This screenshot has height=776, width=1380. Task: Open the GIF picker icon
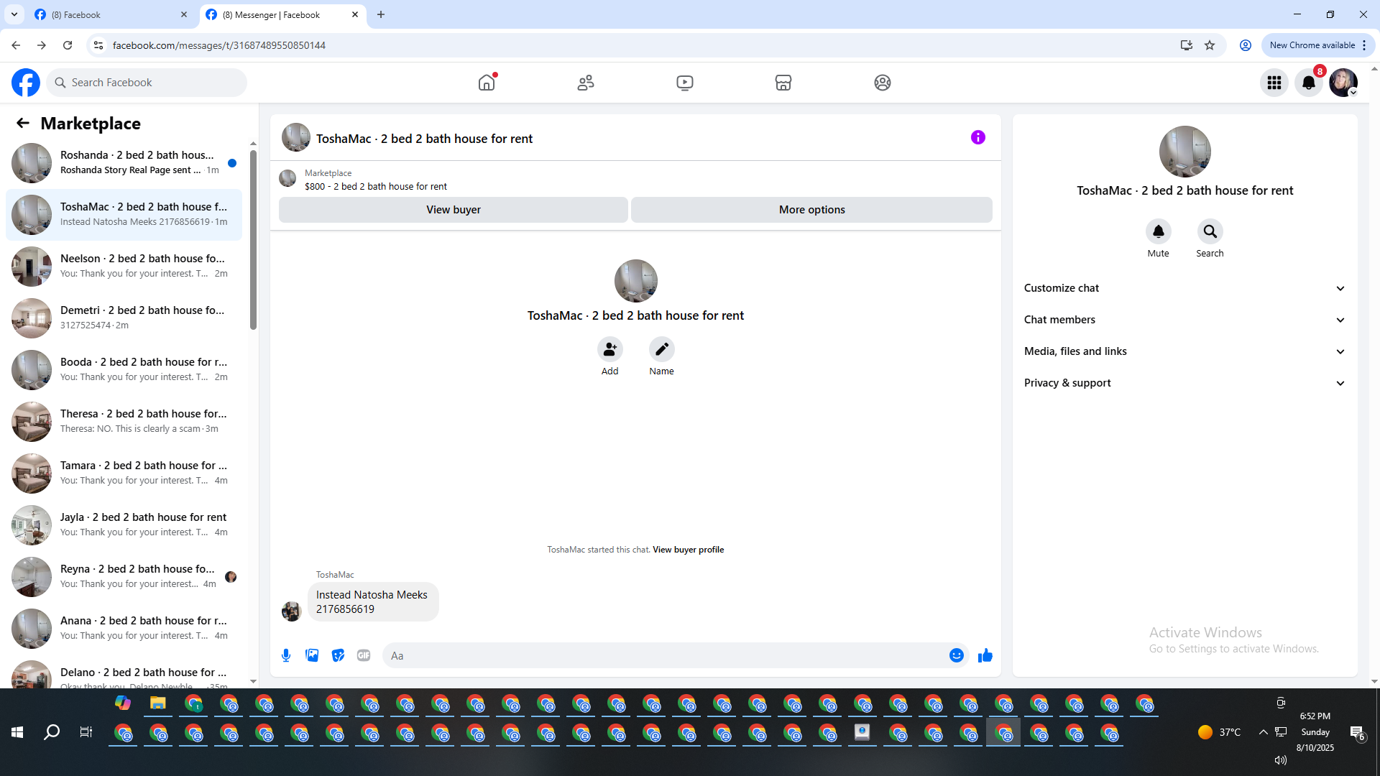tap(364, 655)
